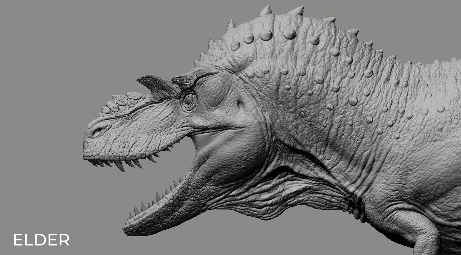
Task: Click the dinosaur's nostril
Action: pos(97,131)
